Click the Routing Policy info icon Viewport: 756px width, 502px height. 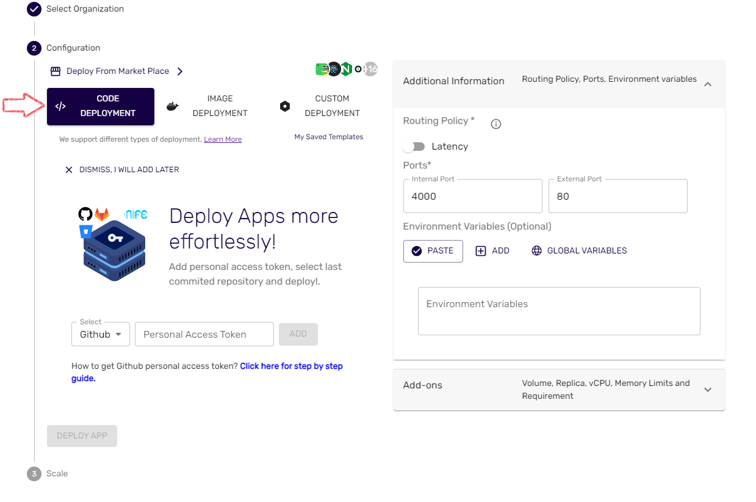495,123
